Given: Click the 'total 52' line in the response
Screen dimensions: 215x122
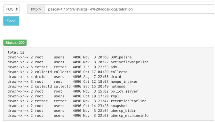Looking at the screenshot, I should pyautogui.click(x=16, y=52).
